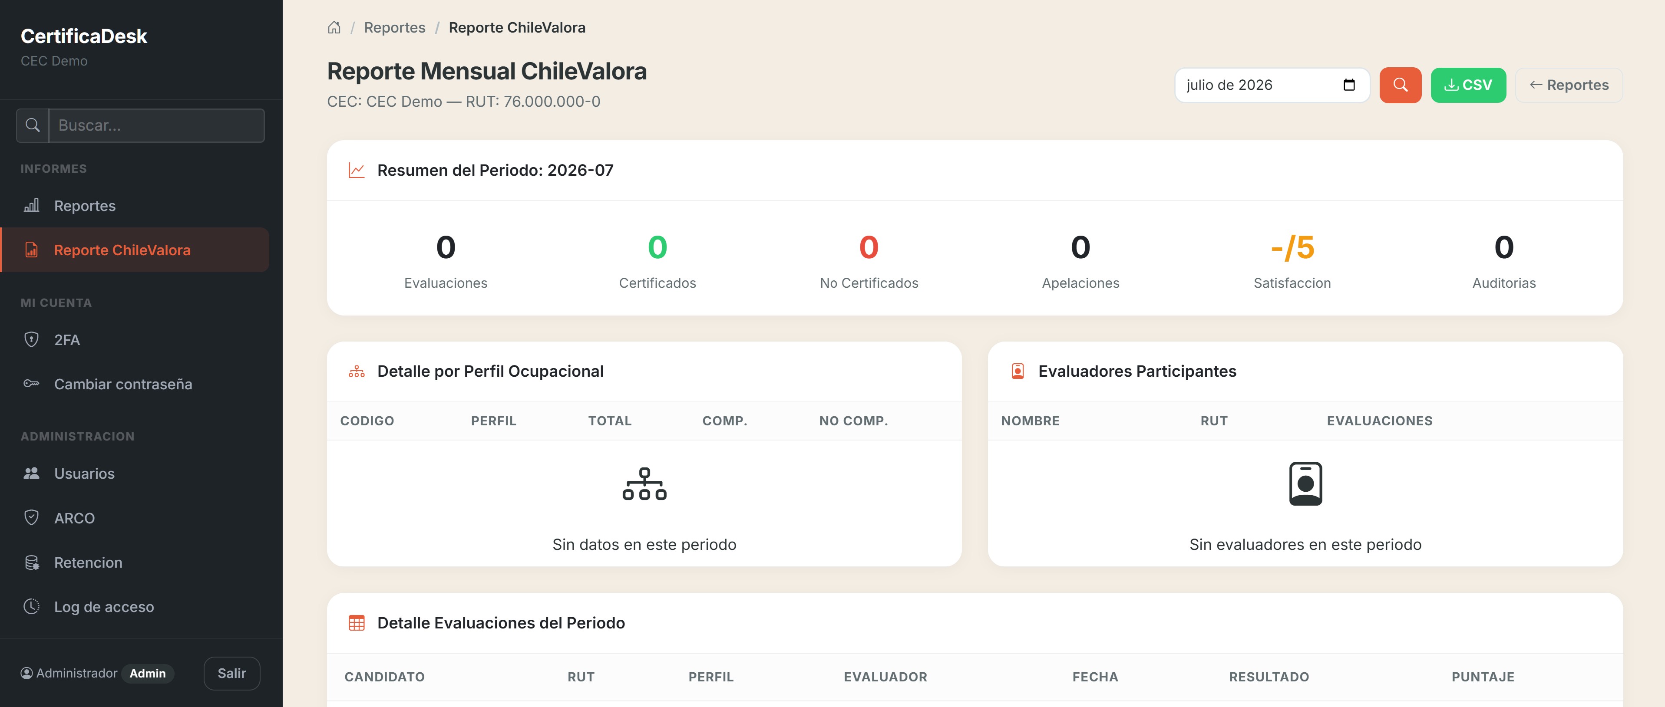Click the large person badge icon above Sin evaluadores
The image size is (1665, 707).
pos(1305,484)
